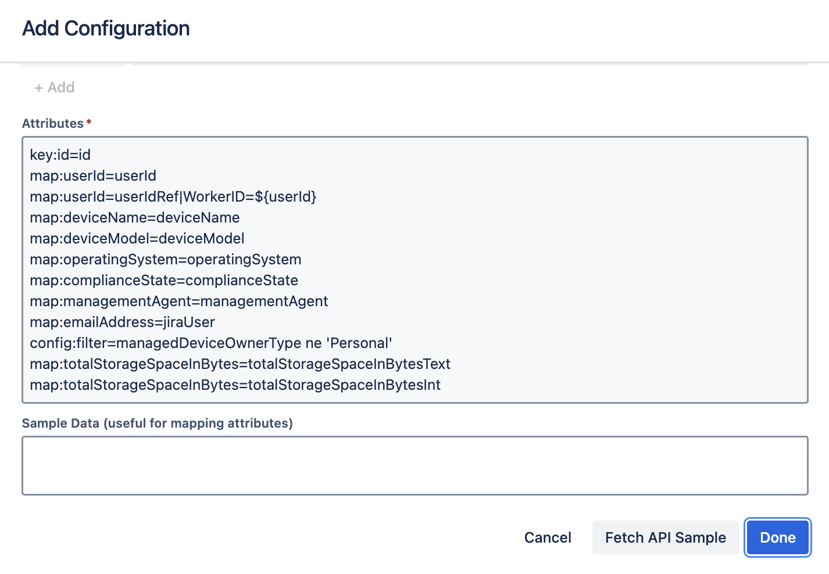
Task: Click the map:deviceModel=deviceModel line
Action: click(x=137, y=238)
